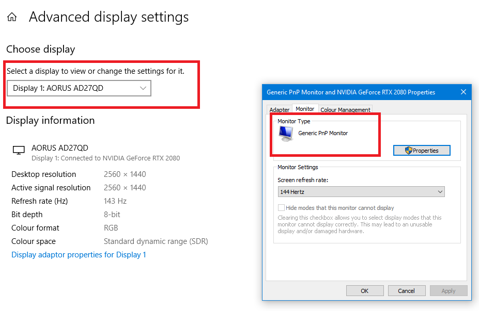Click the Advanced display settings heading

109,17
